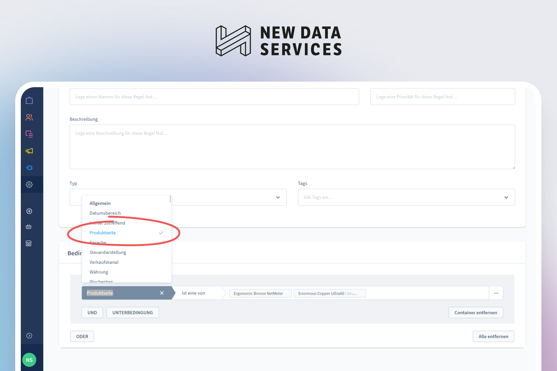Click the UND button
Screen dimensions: 557x371
click(92, 312)
